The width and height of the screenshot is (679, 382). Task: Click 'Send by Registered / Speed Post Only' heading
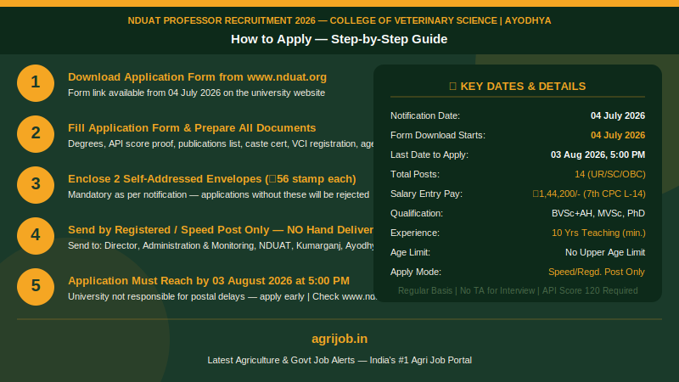(221, 229)
